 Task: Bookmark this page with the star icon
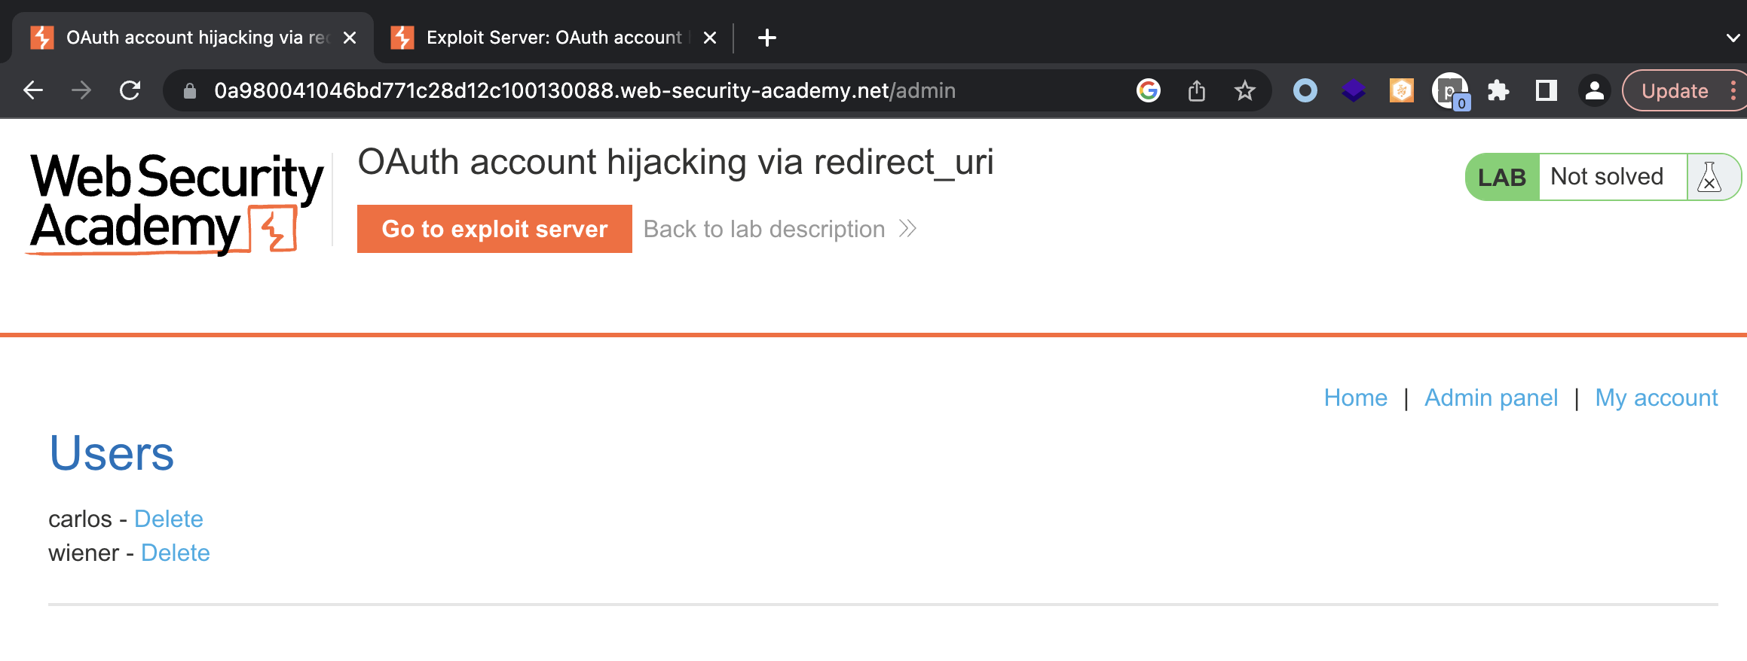point(1244,91)
